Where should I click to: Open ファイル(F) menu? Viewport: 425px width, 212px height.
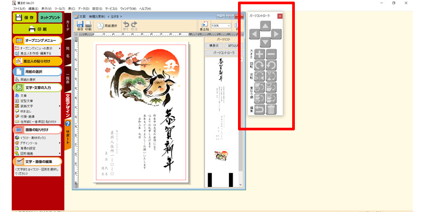19,8
